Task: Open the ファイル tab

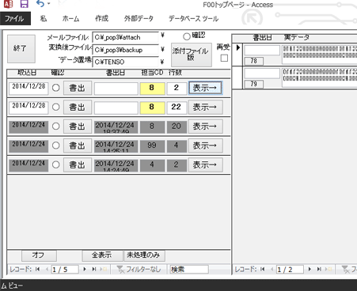Action: coord(15,18)
